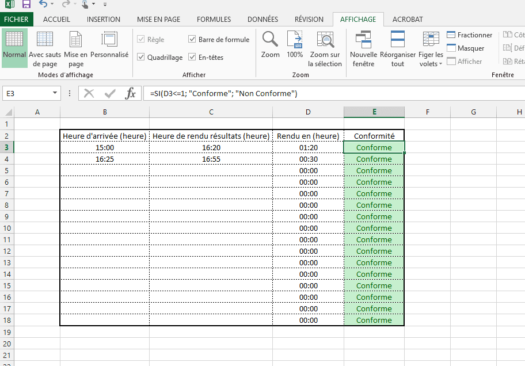Switch to the DONNÉES tab
Viewport: 525px width, 366px height.
pos(262,19)
